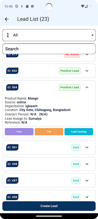
Task: Click the purple View button
Action: [x=19, y=132]
